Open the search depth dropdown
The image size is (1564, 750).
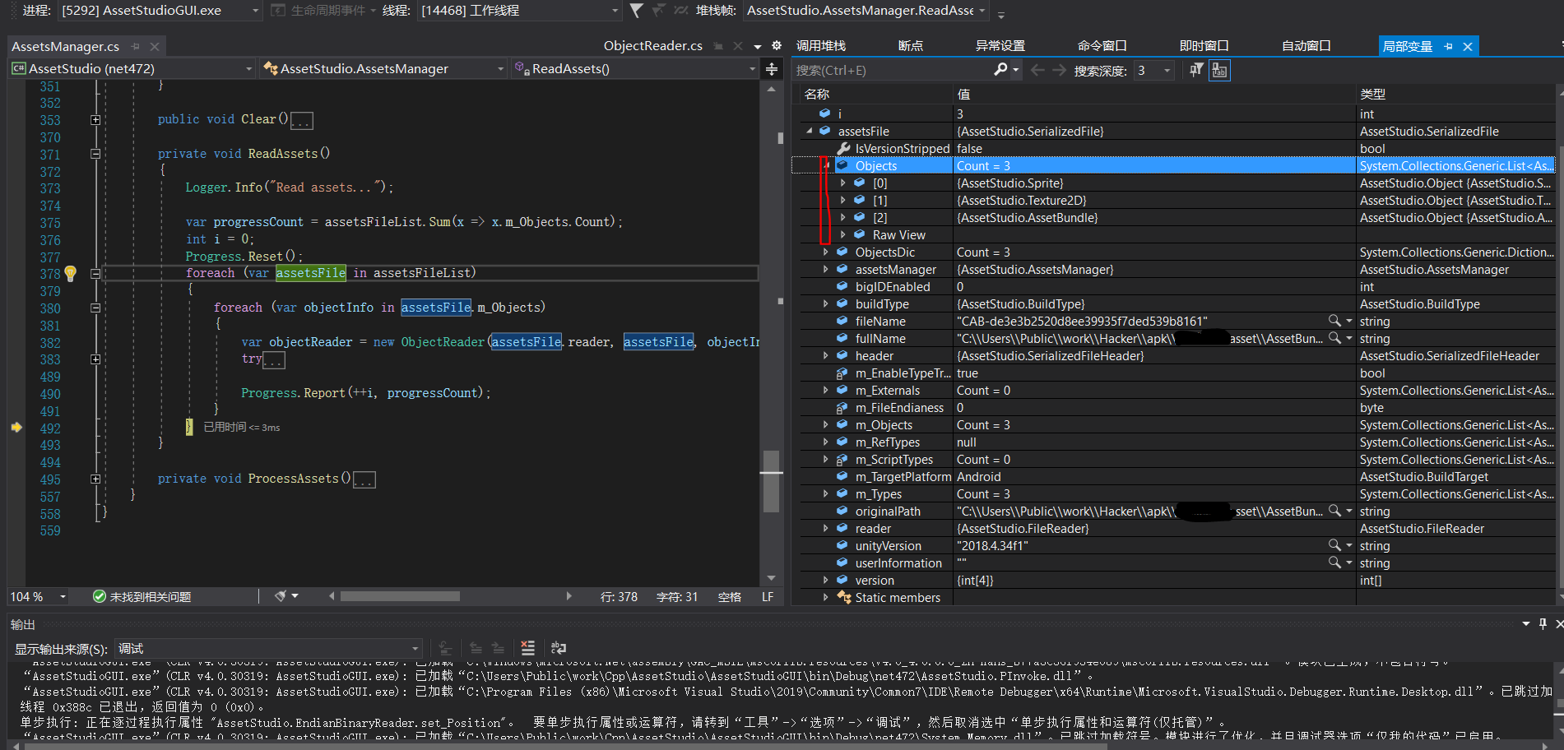tap(1167, 71)
